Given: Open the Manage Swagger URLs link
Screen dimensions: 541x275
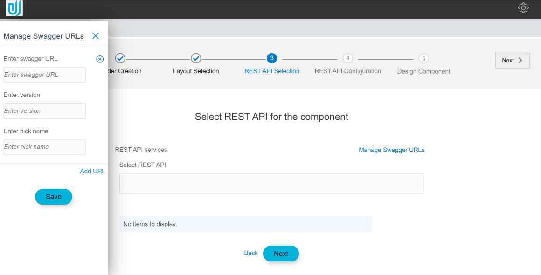Looking at the screenshot, I should point(391,150).
